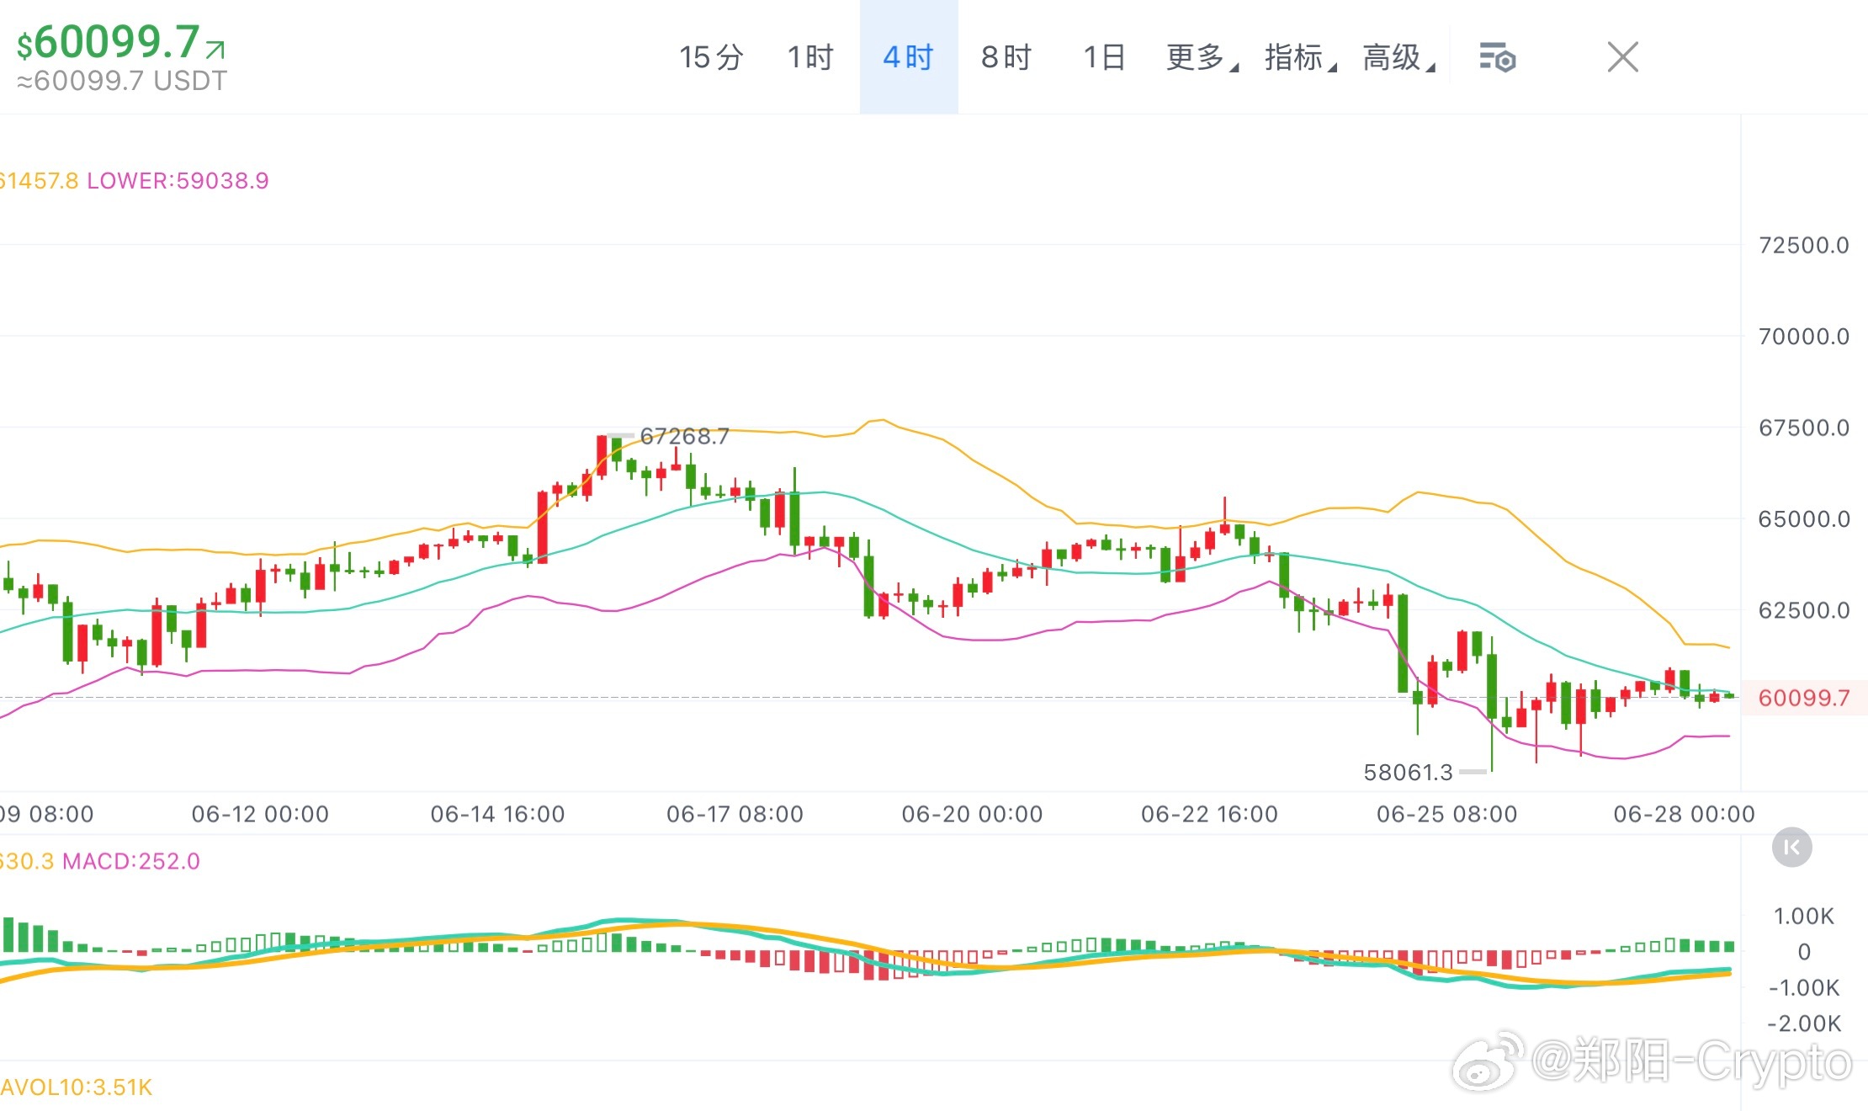This screenshot has width=1868, height=1111.
Task: Click the 58061.3 low price marker
Action: click(1408, 772)
